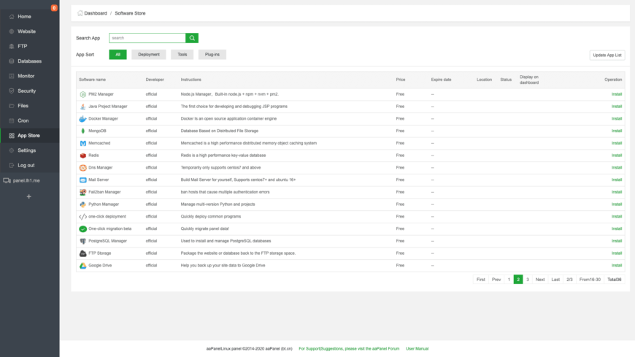Click the Memcached software name

point(99,143)
